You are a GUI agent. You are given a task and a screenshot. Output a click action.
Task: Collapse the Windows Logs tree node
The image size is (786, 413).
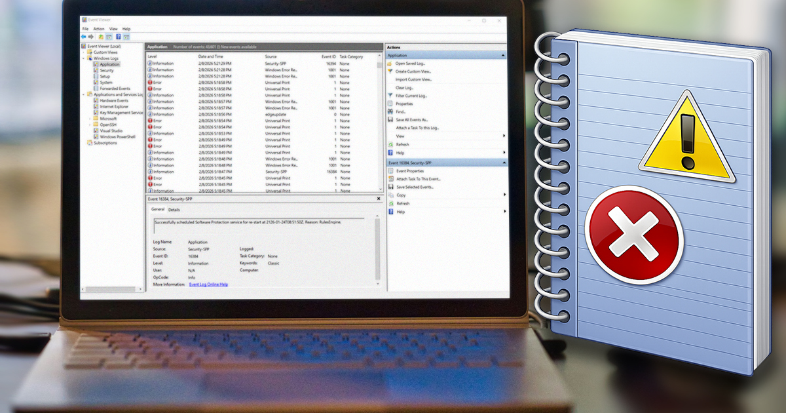tap(84, 58)
